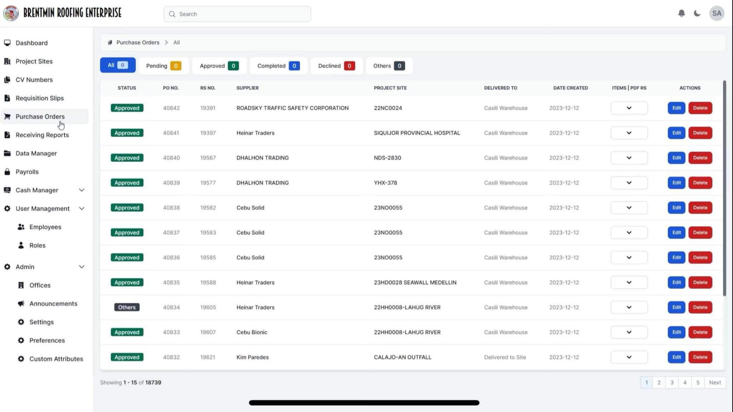Click the Requisition Slips document icon

pos(7,98)
